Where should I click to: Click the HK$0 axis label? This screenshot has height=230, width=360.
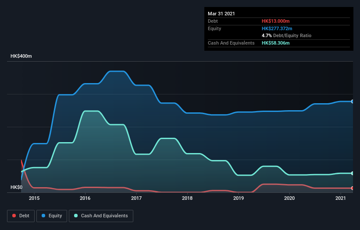(x=17, y=187)
